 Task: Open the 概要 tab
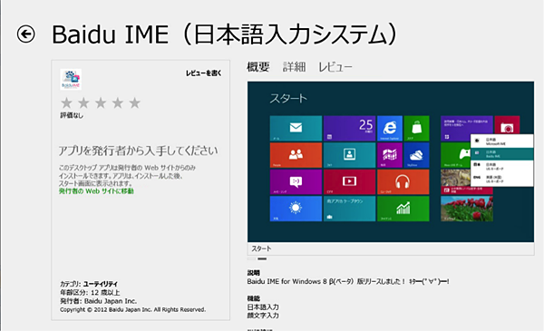coord(258,66)
